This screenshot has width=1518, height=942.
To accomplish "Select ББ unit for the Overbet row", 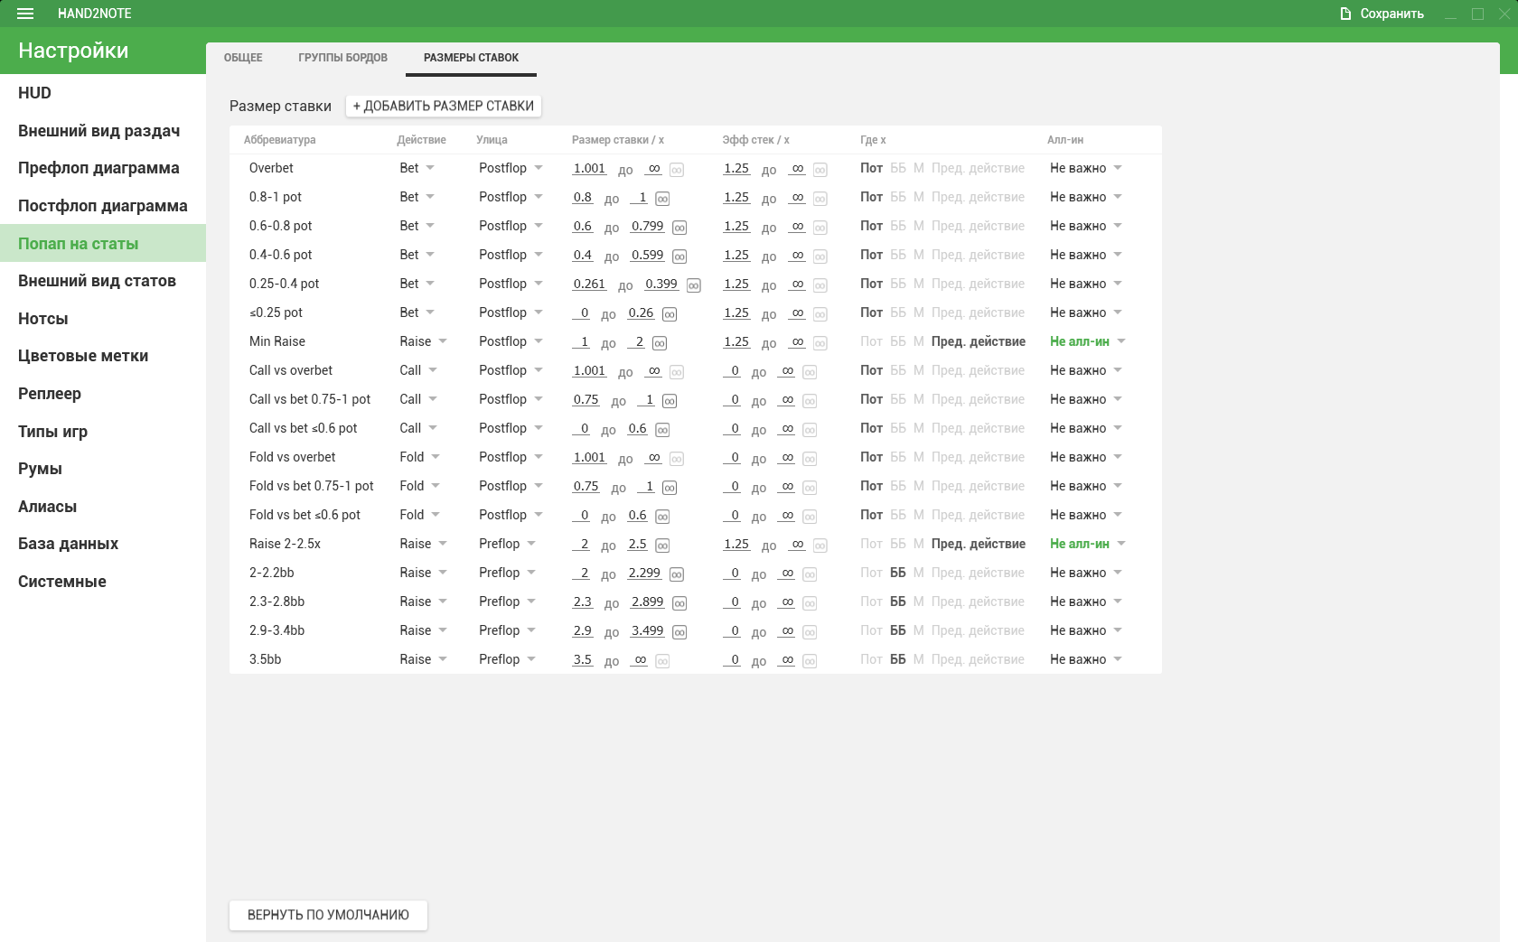I will [898, 168].
